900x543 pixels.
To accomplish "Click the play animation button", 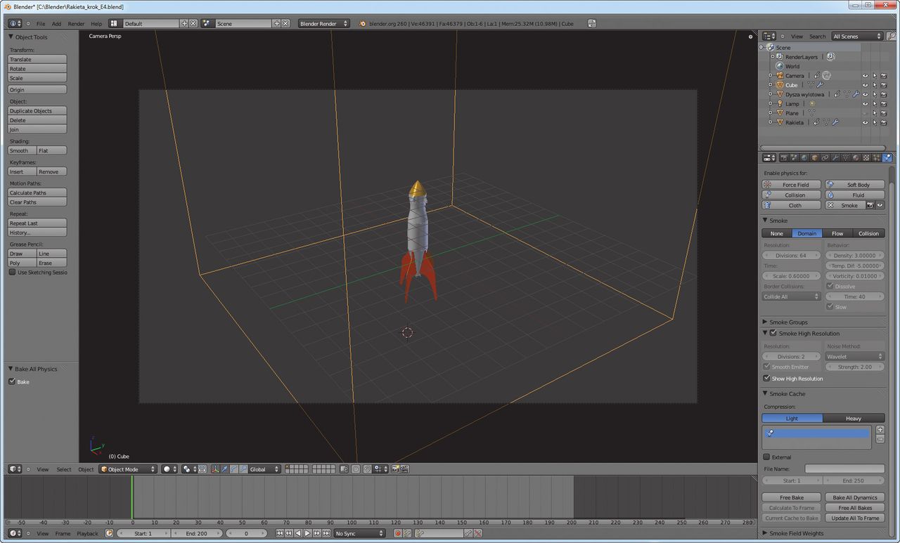I will 307,533.
